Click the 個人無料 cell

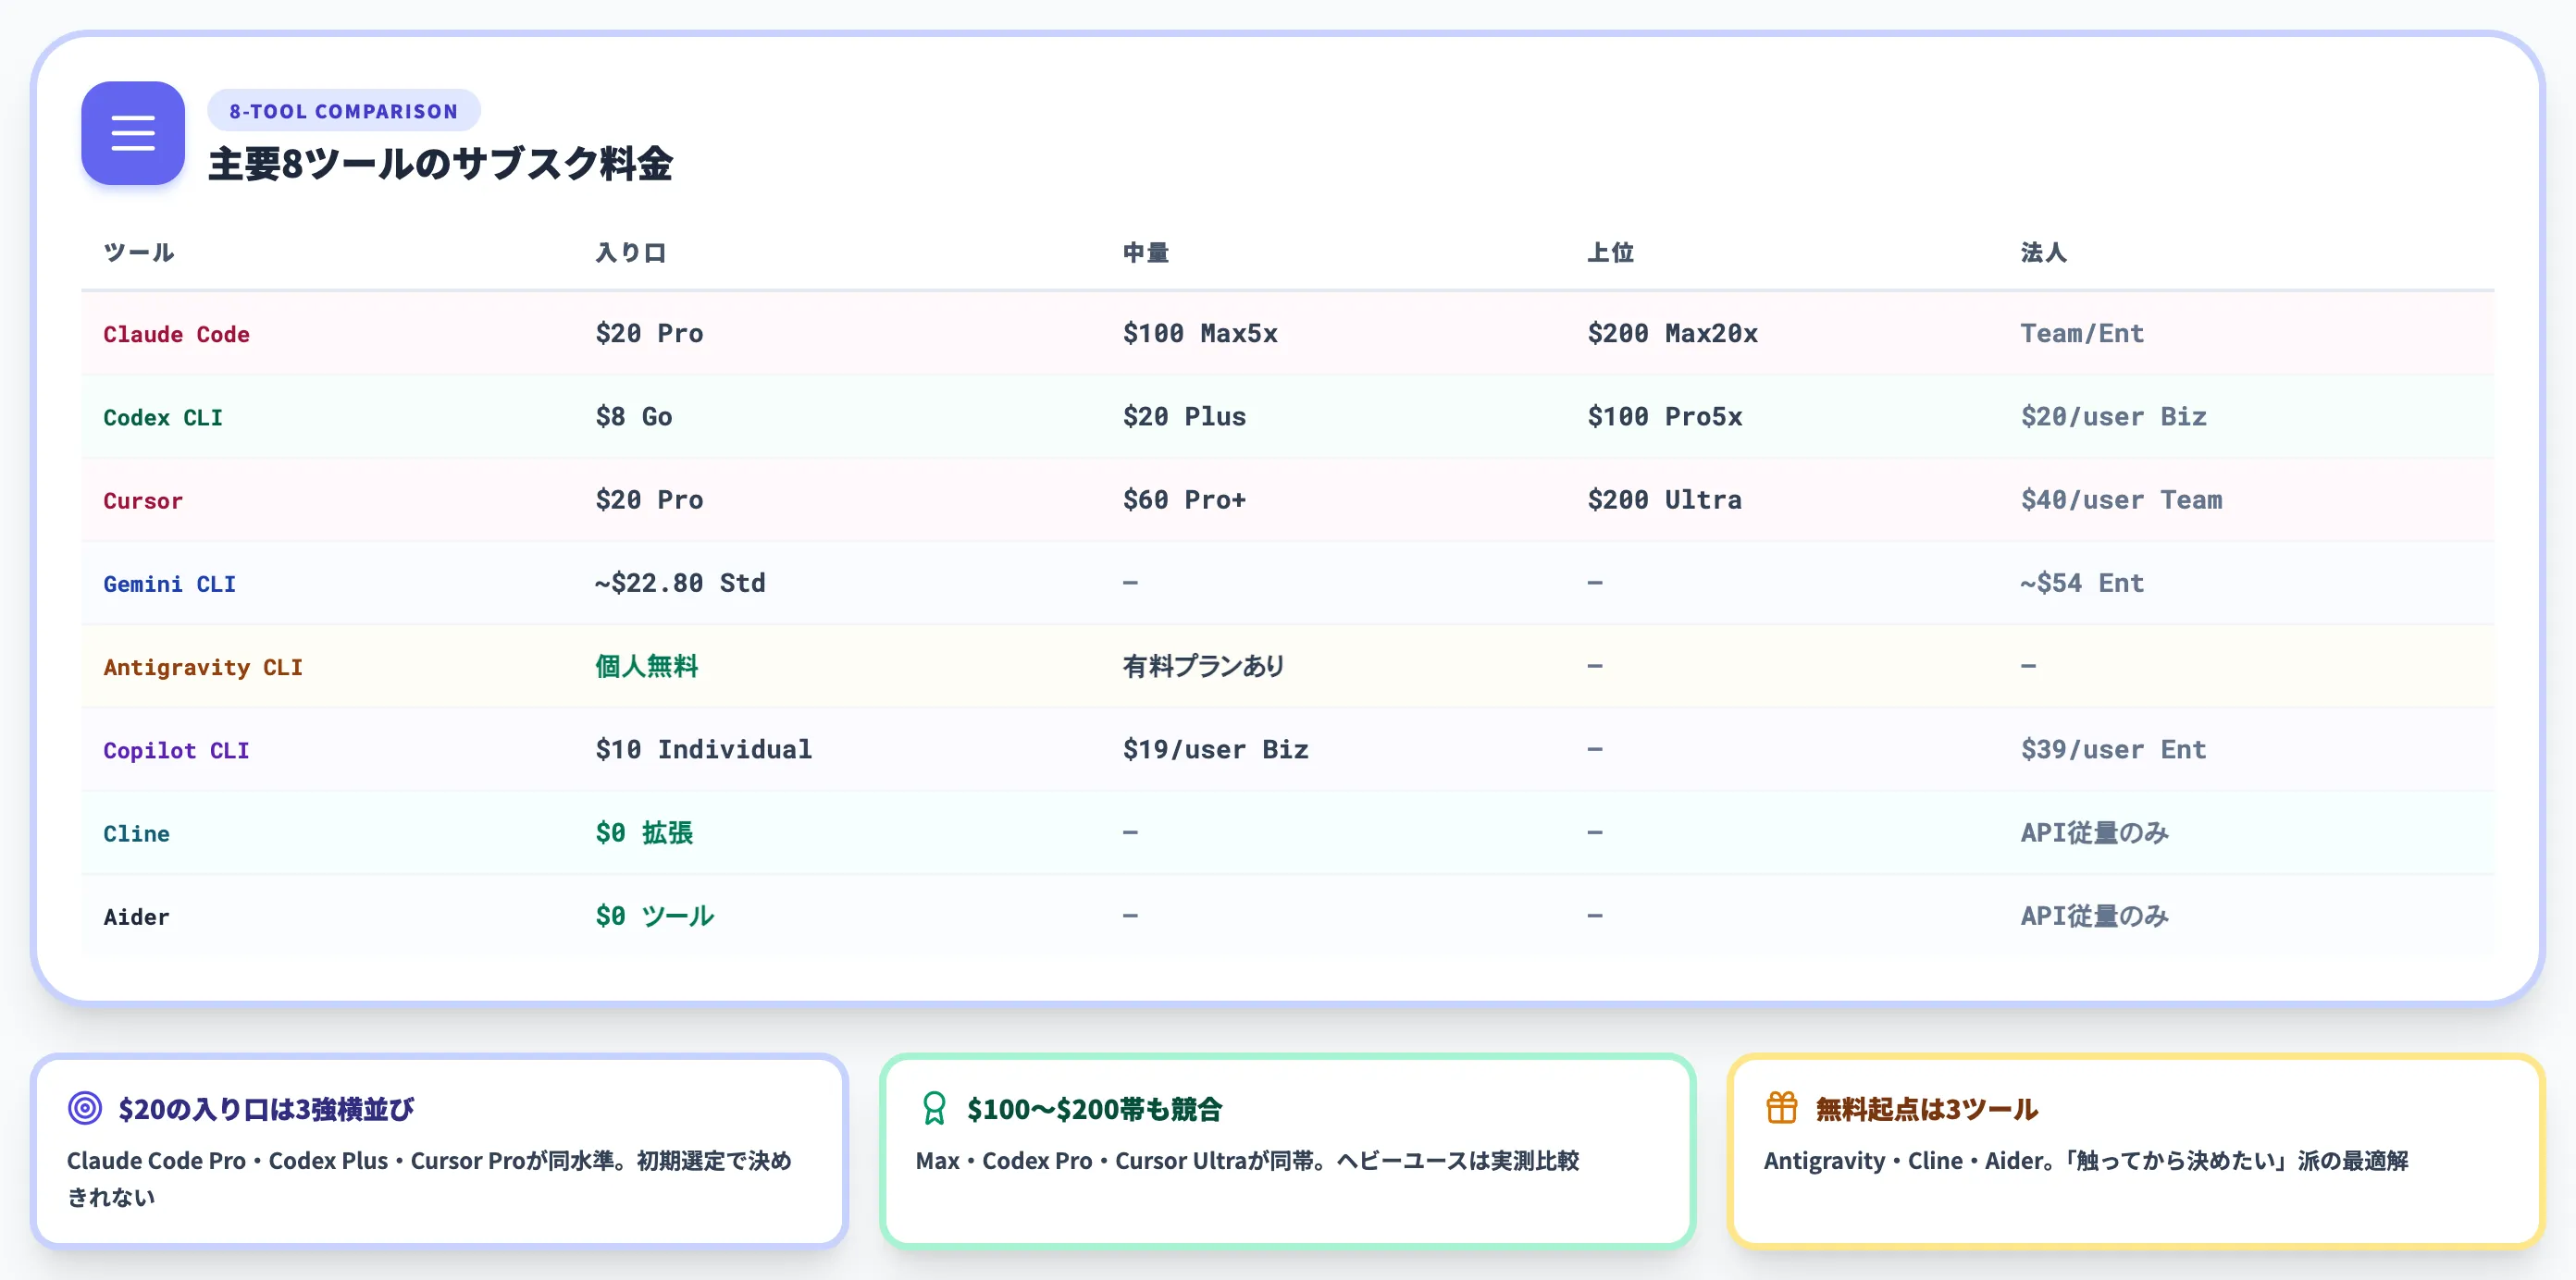(647, 667)
